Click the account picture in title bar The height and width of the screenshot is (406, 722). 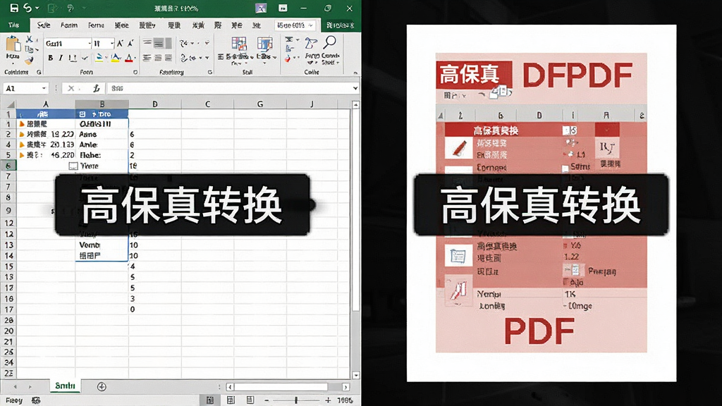pos(261,8)
